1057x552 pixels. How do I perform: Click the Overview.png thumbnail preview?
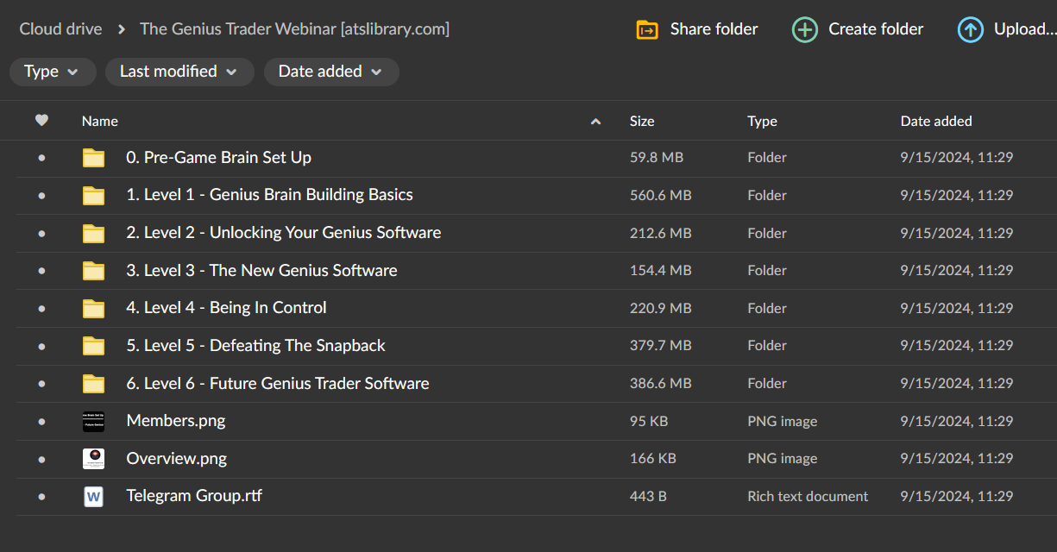pos(93,458)
